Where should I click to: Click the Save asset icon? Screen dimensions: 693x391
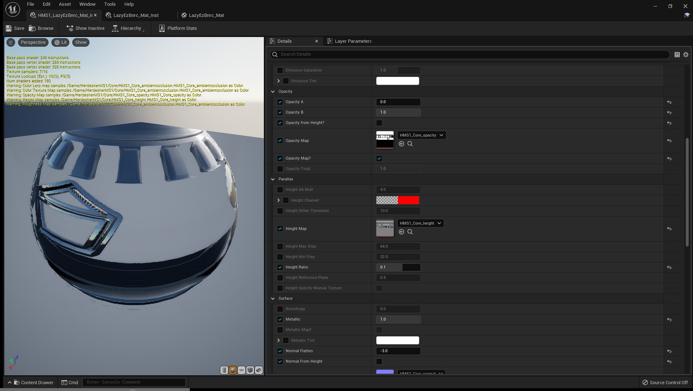click(15, 28)
